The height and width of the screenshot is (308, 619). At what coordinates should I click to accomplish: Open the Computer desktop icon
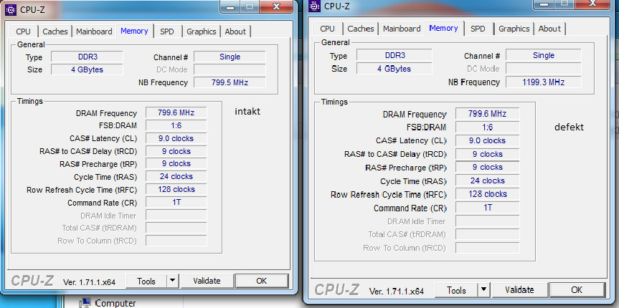click(x=107, y=303)
